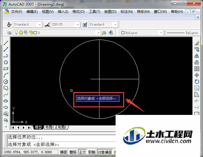This screenshot has height=157, width=203.
Task: Jump to the last layout tab arrow
Action: pyautogui.click(x=29, y=127)
